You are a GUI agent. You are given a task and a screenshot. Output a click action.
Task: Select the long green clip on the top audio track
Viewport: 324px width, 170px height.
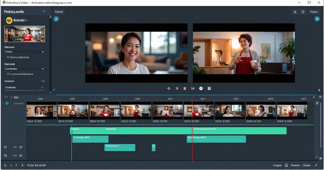(x=178, y=131)
